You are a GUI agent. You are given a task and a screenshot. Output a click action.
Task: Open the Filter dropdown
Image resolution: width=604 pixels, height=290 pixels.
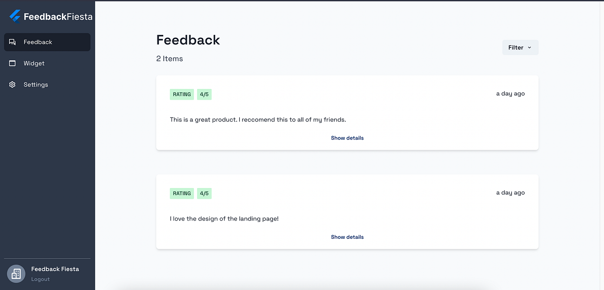tap(520, 47)
